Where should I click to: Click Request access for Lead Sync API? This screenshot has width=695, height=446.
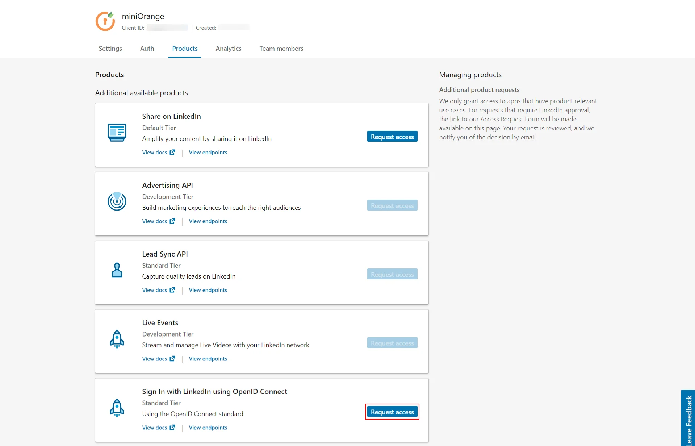pyautogui.click(x=392, y=274)
